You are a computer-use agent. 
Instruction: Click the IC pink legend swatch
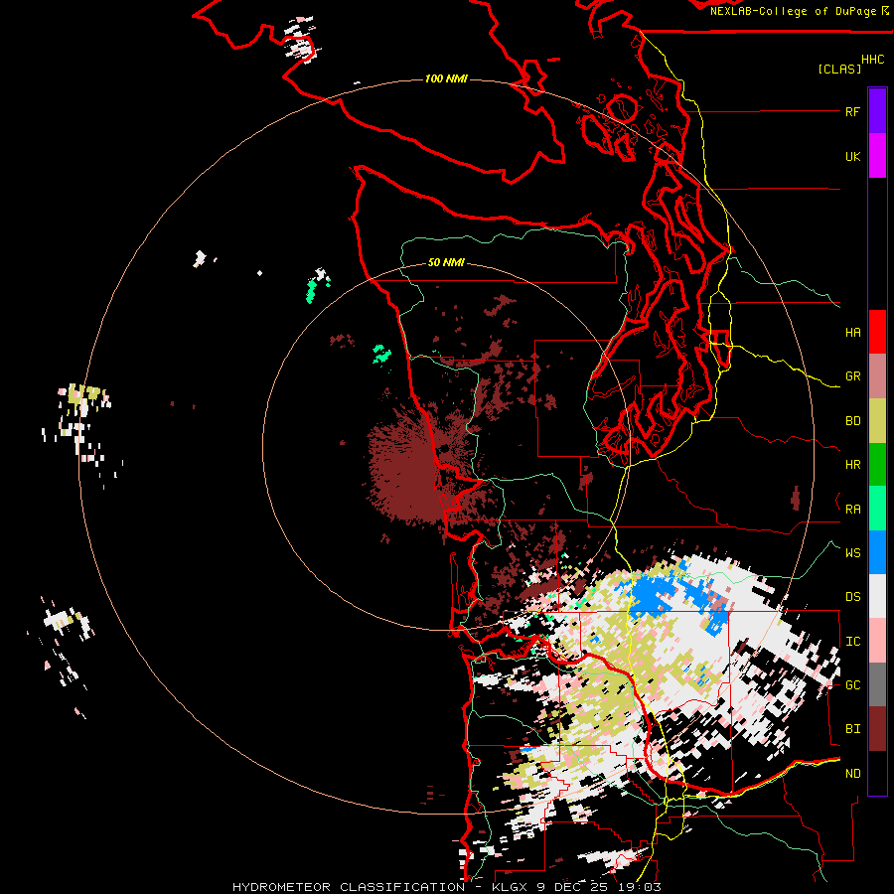click(877, 641)
